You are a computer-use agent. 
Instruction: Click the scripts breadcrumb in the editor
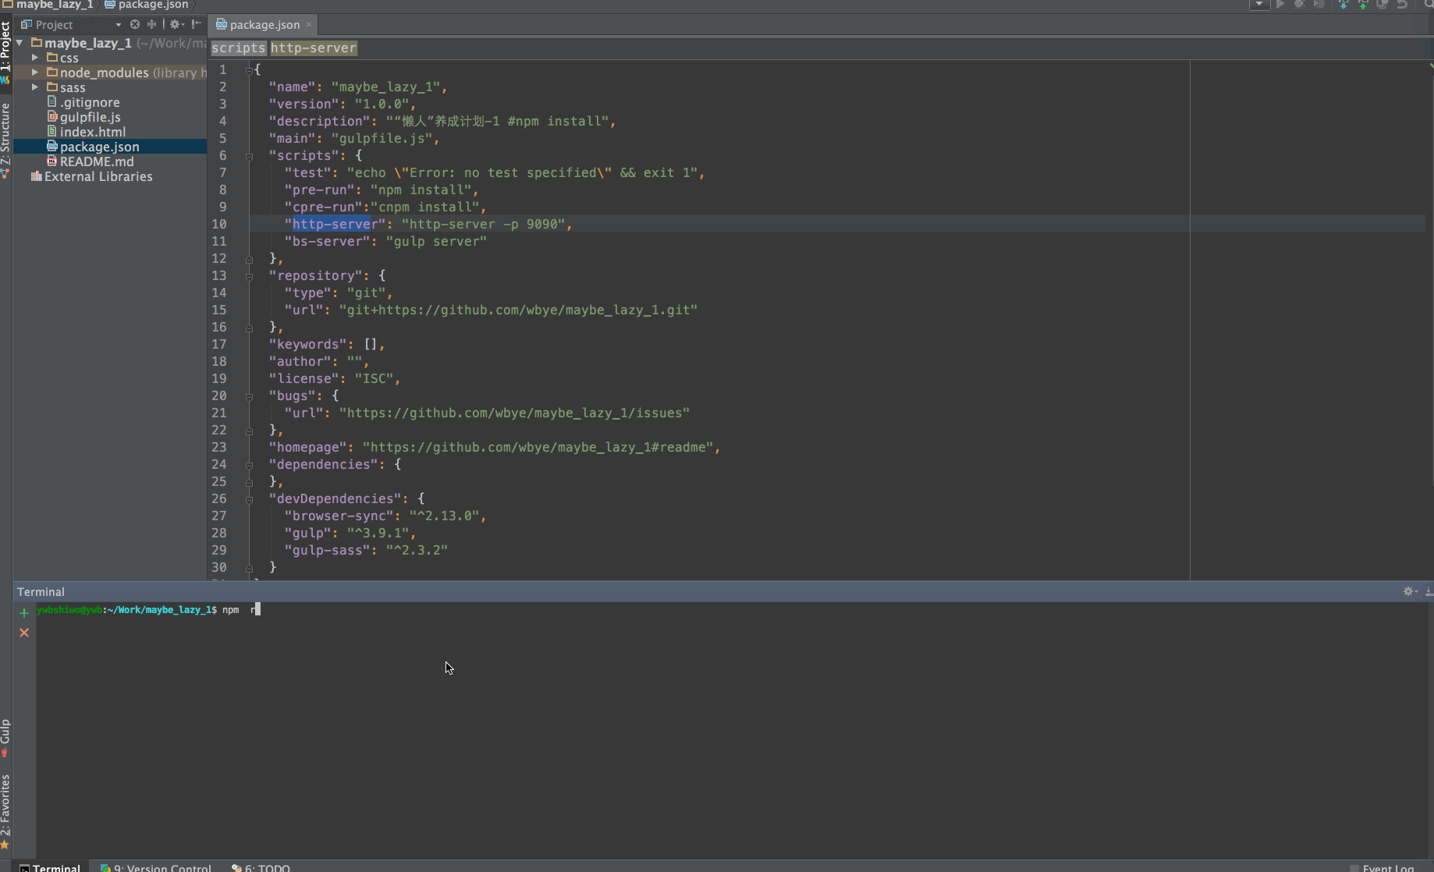tap(239, 48)
